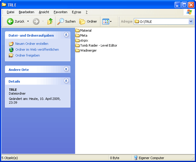Click the folder-up arrow icon

(x=50, y=21)
